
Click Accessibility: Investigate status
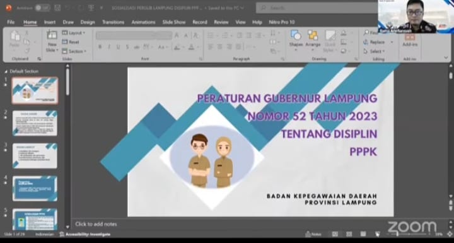pyautogui.click(x=85, y=234)
